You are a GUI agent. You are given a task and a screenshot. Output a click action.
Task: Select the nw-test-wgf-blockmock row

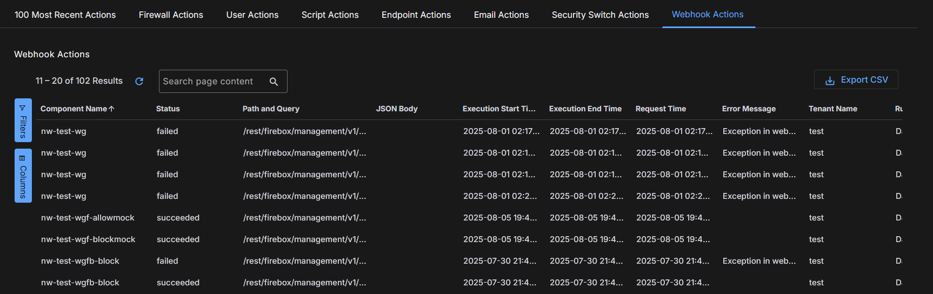(88, 239)
